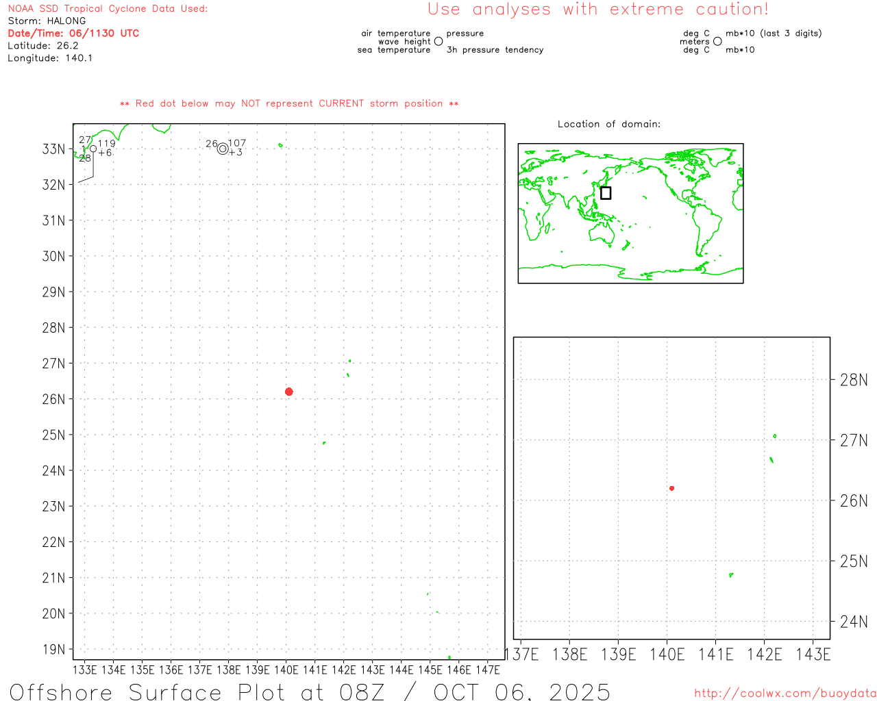
Task: Select the buoy station circle near 133E 33N
Action: tap(93, 149)
